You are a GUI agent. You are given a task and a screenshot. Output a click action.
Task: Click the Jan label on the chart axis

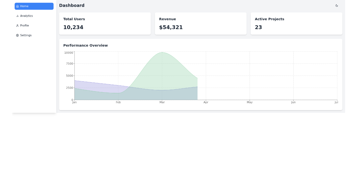(x=74, y=102)
